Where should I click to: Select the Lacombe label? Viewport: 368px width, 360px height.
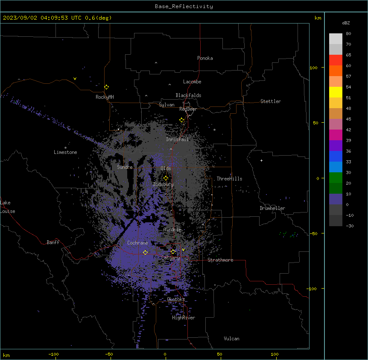point(192,82)
